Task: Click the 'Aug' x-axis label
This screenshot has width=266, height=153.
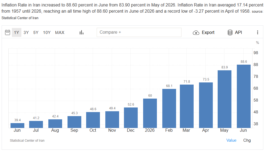Action: [55, 130]
